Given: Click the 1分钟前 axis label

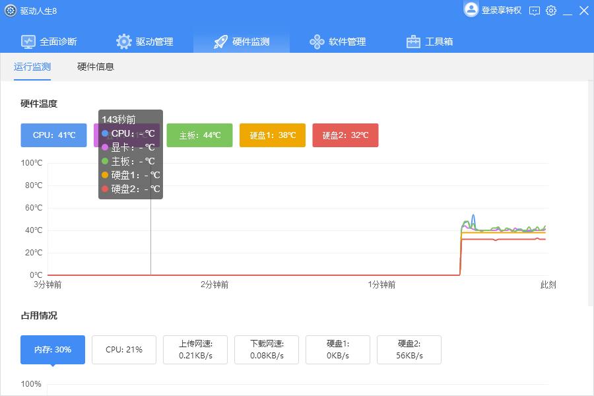Looking at the screenshot, I should point(381,284).
